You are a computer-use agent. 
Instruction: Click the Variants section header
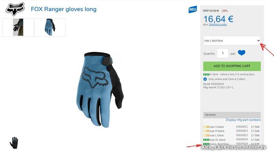tap(232, 115)
